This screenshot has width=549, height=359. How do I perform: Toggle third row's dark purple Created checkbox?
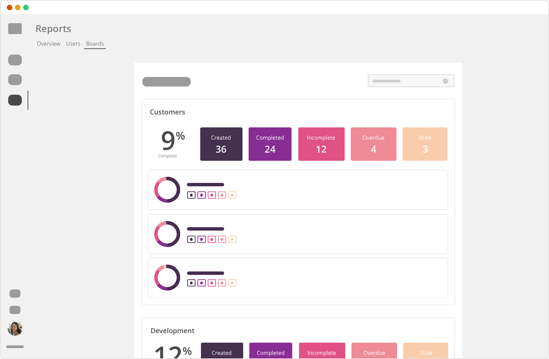click(191, 283)
